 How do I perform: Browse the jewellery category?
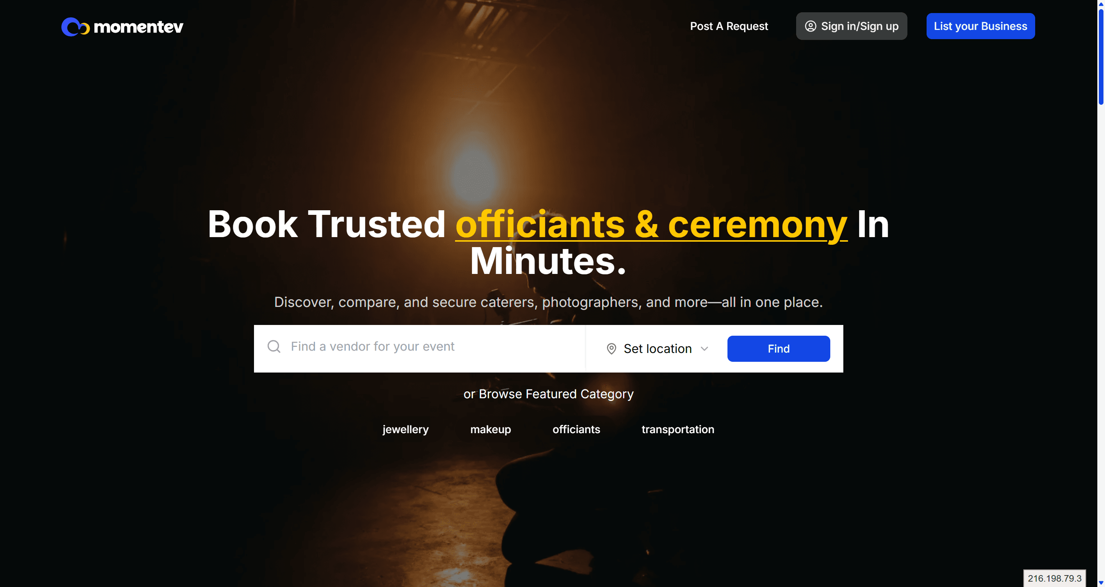click(406, 429)
